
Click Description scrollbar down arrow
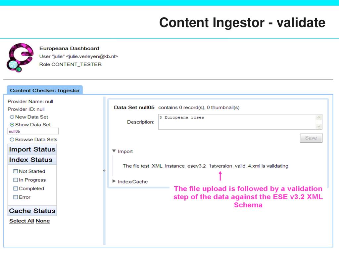pos(319,126)
